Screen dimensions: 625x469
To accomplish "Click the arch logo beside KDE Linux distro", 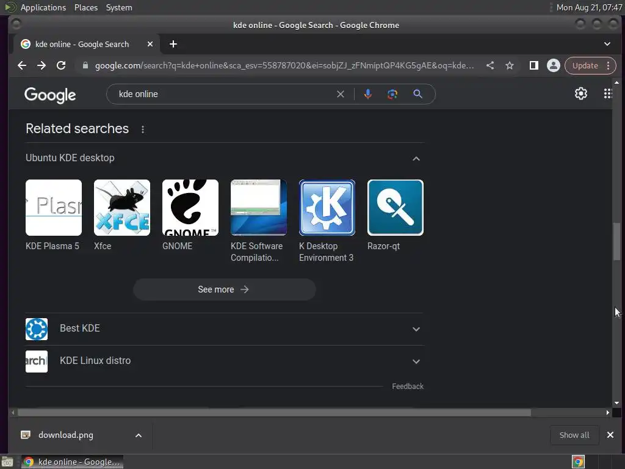I will pos(37,362).
